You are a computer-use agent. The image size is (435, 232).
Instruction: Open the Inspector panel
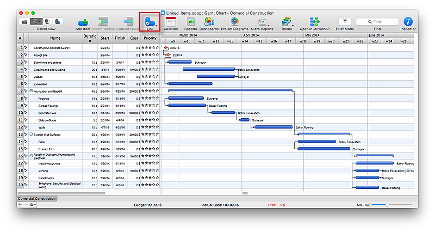click(x=408, y=21)
